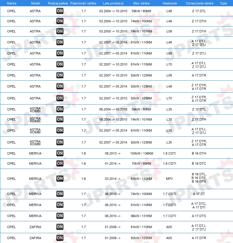
Task: Click the ON fuel icon in the Astra Kombi 59kW row
Action: (60, 109)
